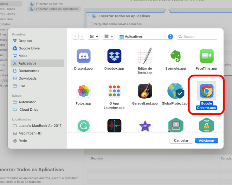Click the Registro column header in Automator
Screen dimensions: 232x185
97,158
